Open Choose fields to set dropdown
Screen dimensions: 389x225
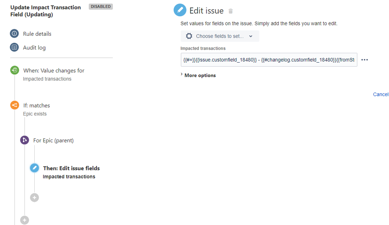[220, 36]
